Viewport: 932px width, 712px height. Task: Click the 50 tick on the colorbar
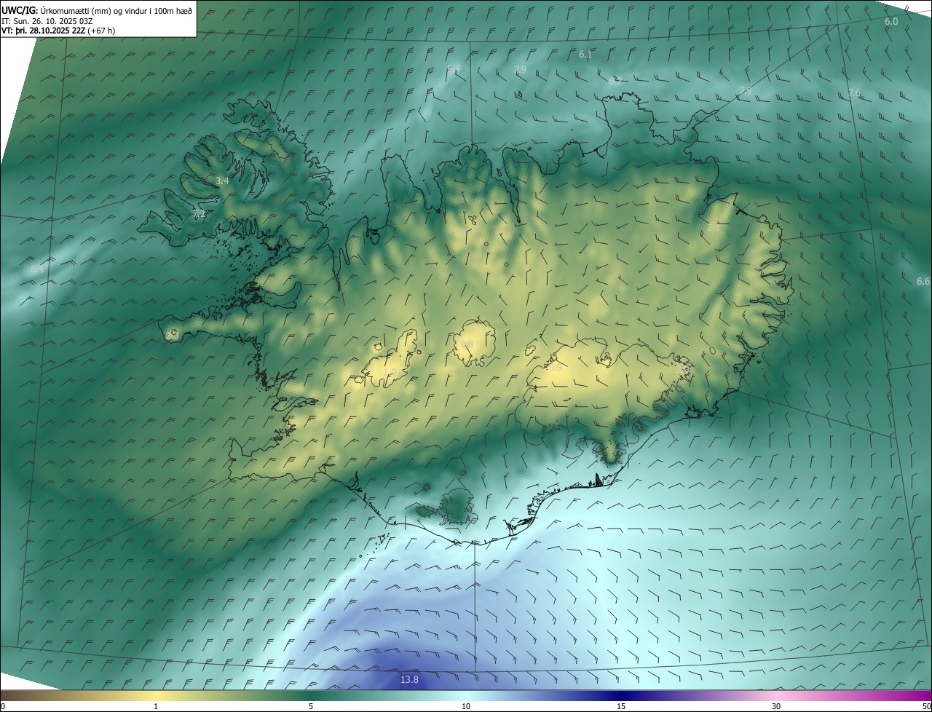tap(926, 706)
